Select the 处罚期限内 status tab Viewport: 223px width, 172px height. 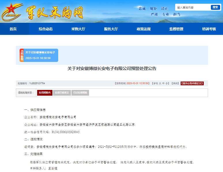click(x=45, y=93)
